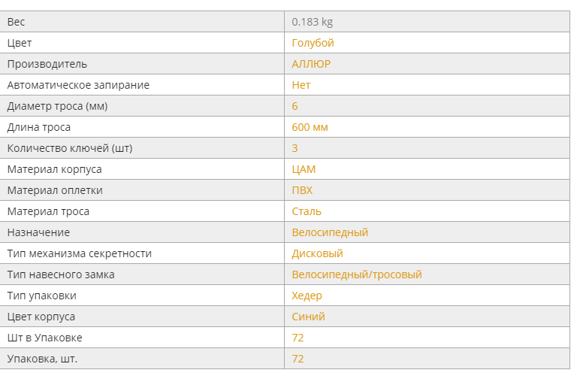Screen dimensions: 580x376
Task: Click cable diameter value 6
Action: (x=295, y=106)
